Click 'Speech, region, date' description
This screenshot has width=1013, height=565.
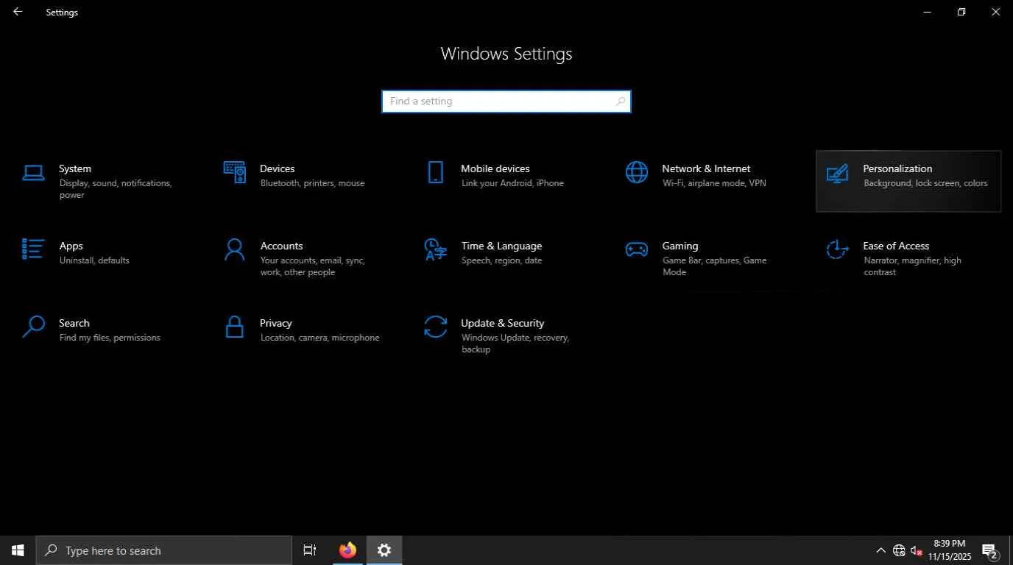(x=501, y=260)
